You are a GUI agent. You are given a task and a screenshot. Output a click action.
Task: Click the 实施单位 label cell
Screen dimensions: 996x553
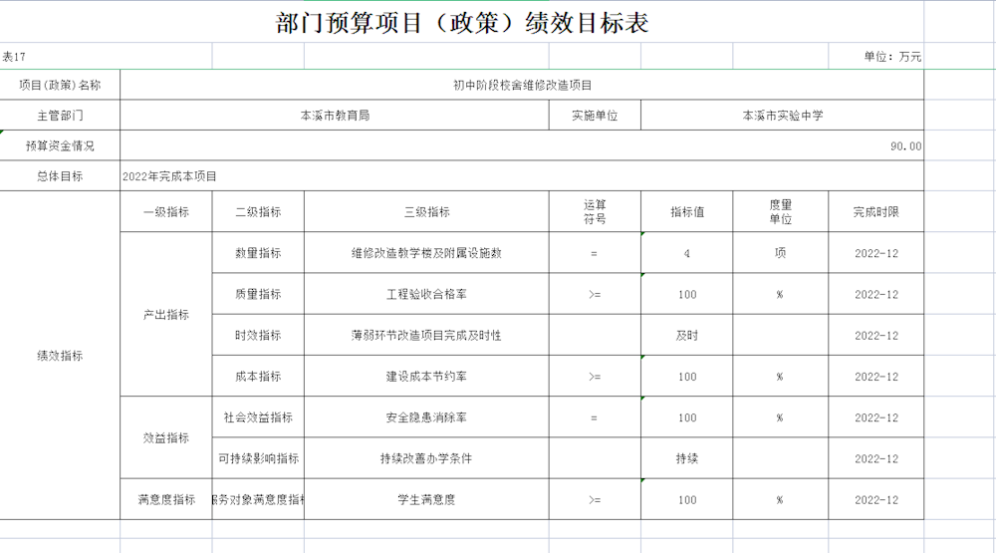click(x=595, y=116)
